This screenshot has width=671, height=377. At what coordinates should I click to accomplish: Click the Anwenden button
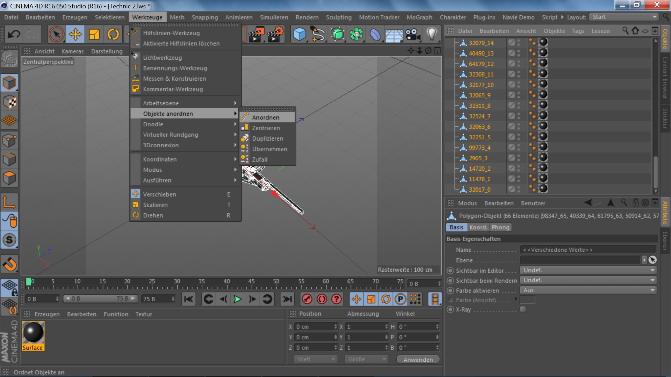(x=418, y=360)
